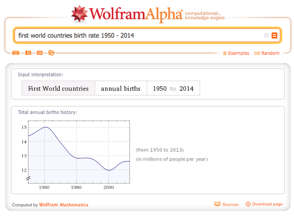294x216 pixels.
Task: Click the 'Total annual births history:' heading
Action: (x=47, y=112)
